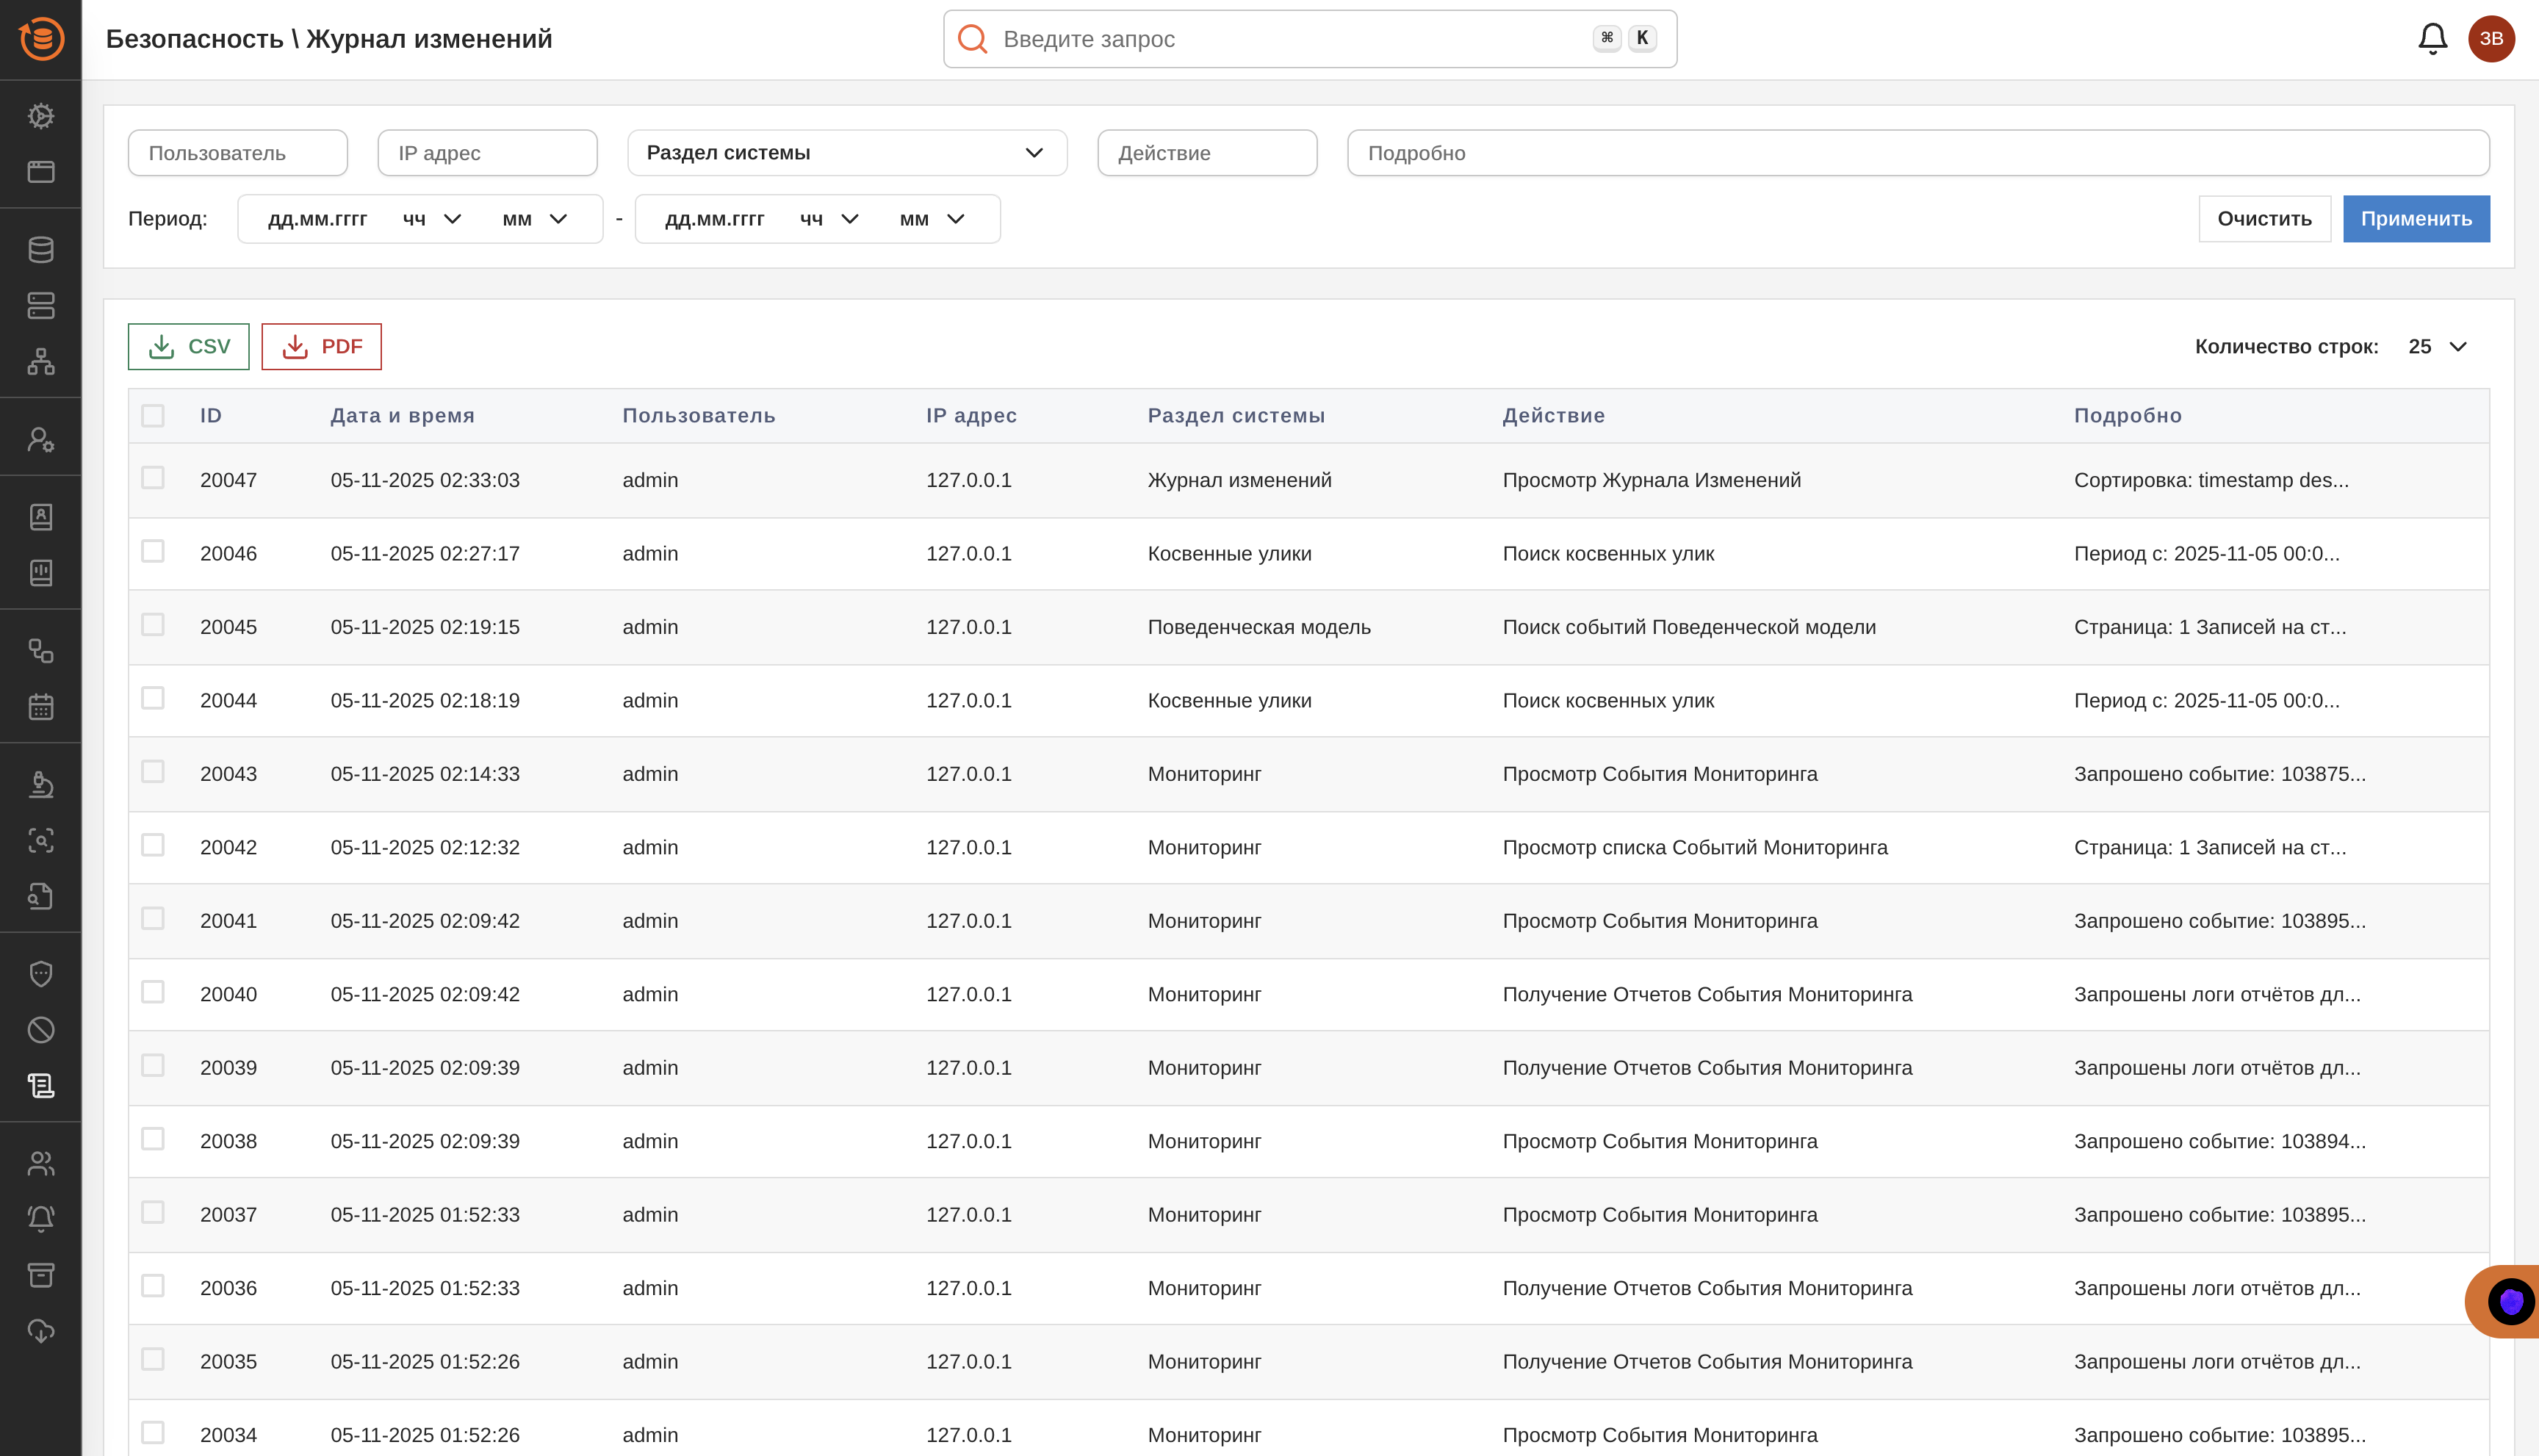Click the Пользователь filter input
Screen dimensions: 2539x1456
238,153
